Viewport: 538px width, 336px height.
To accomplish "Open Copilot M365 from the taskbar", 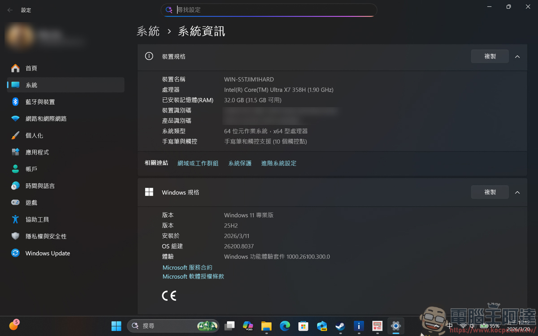I will tap(247, 326).
